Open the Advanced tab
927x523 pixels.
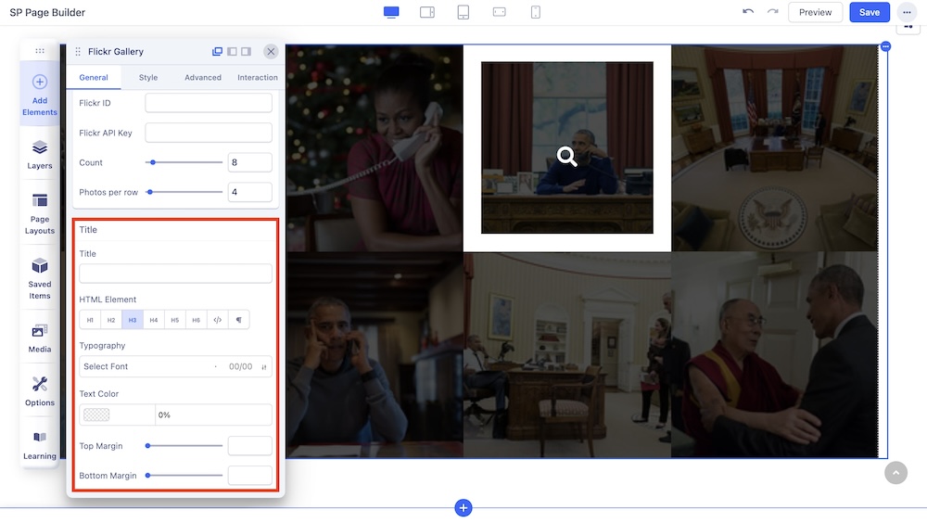pos(203,78)
